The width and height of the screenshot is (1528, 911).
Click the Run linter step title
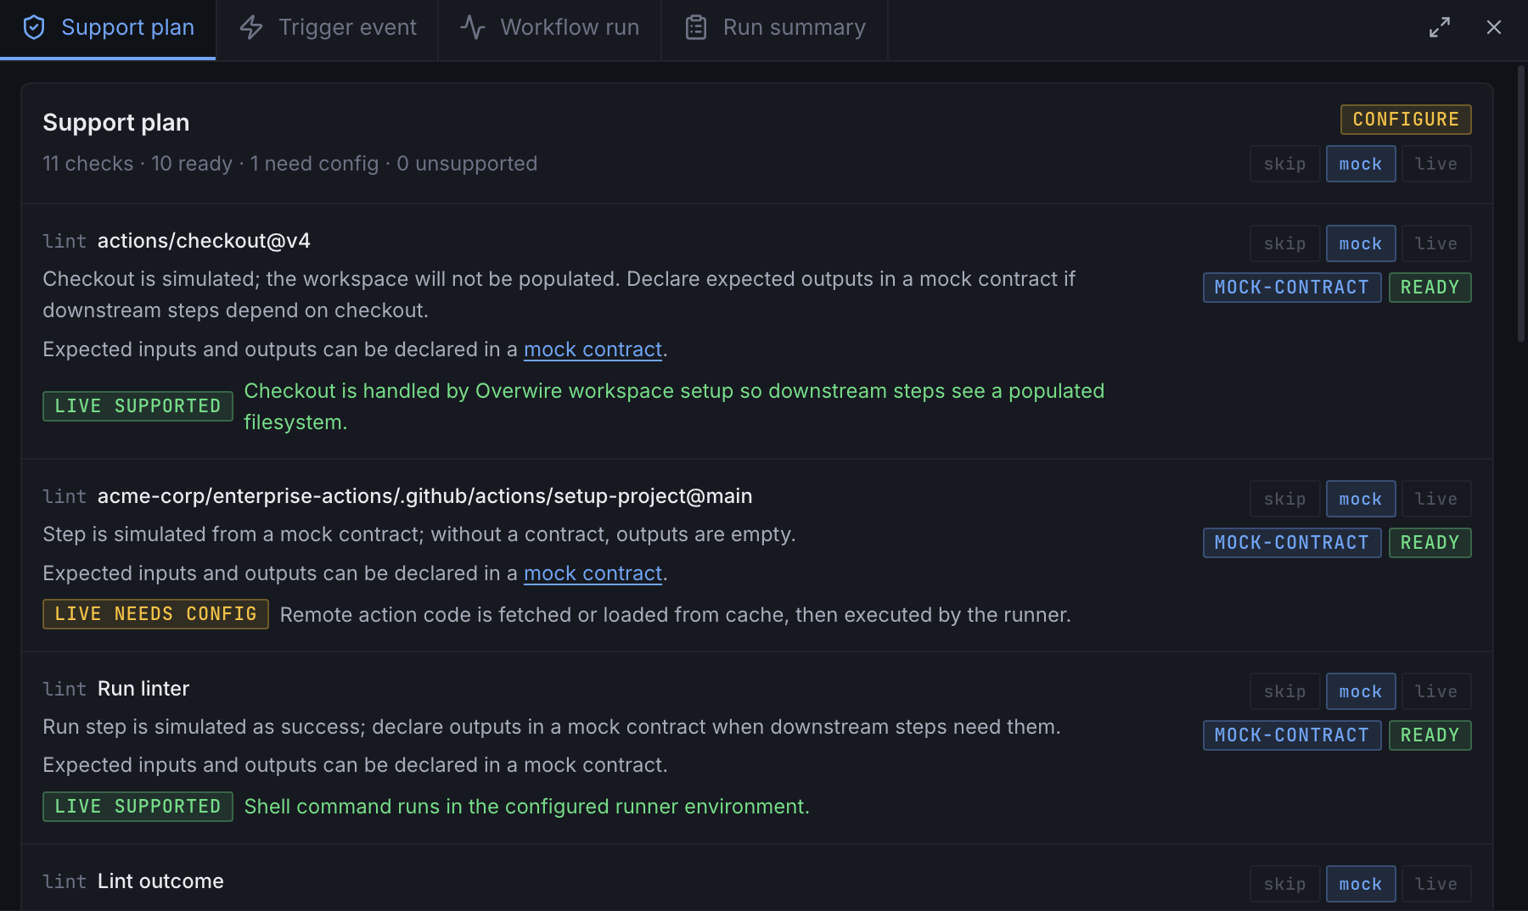point(143,689)
